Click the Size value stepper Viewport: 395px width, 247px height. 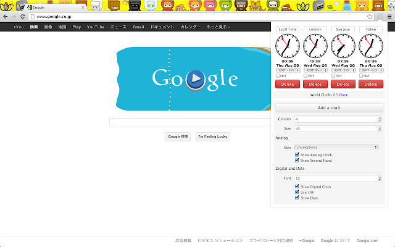pos(379,129)
